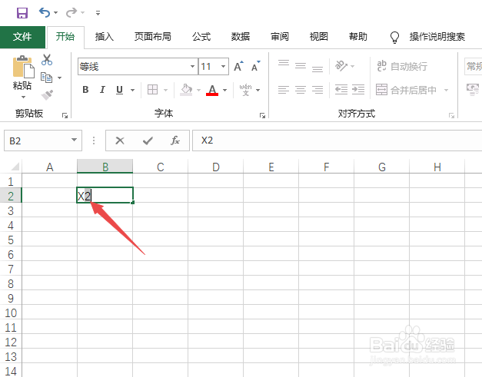Toggle Bold formatting
The image size is (482, 377).
pyautogui.click(x=85, y=90)
